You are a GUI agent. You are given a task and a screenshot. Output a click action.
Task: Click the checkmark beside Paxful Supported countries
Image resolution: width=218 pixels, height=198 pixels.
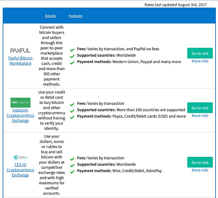[72, 56]
